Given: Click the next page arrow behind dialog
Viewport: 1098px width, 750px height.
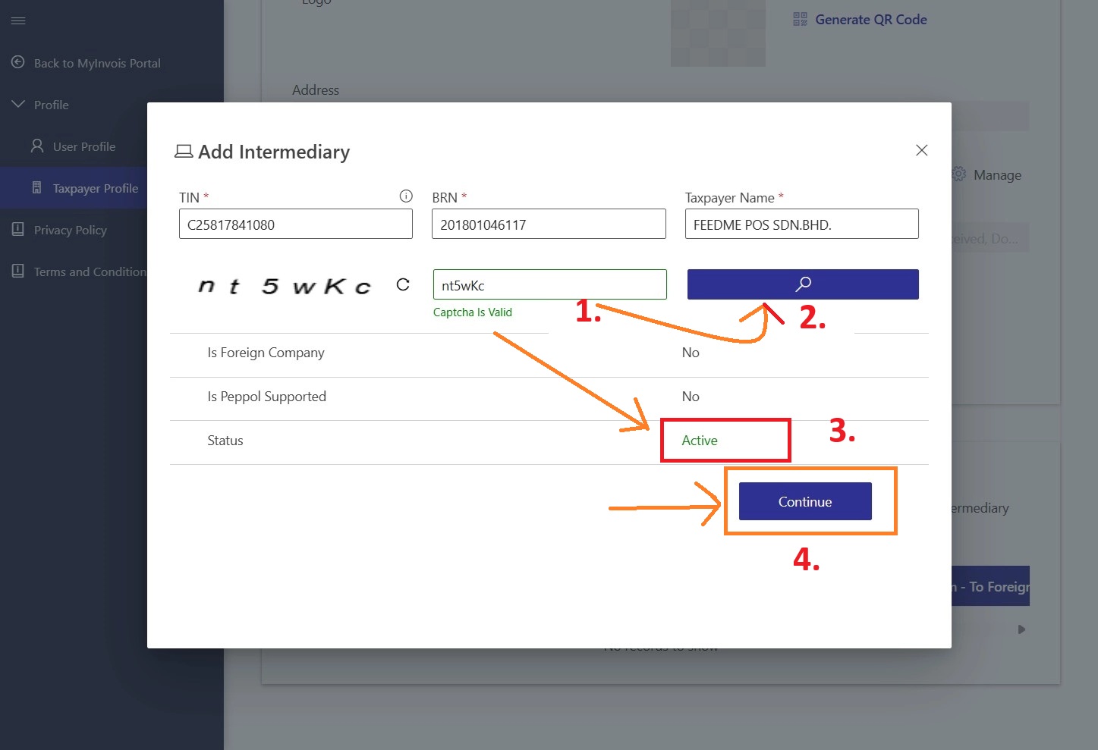Looking at the screenshot, I should [x=1021, y=629].
